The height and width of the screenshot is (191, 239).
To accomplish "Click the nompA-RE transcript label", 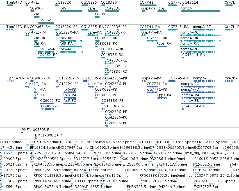I will point(202,27).
